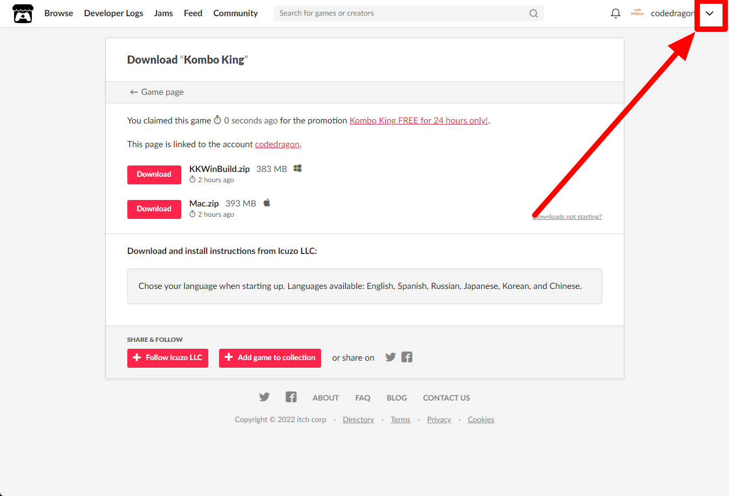Open the BLOG footer link
729x496 pixels.
pyautogui.click(x=397, y=398)
